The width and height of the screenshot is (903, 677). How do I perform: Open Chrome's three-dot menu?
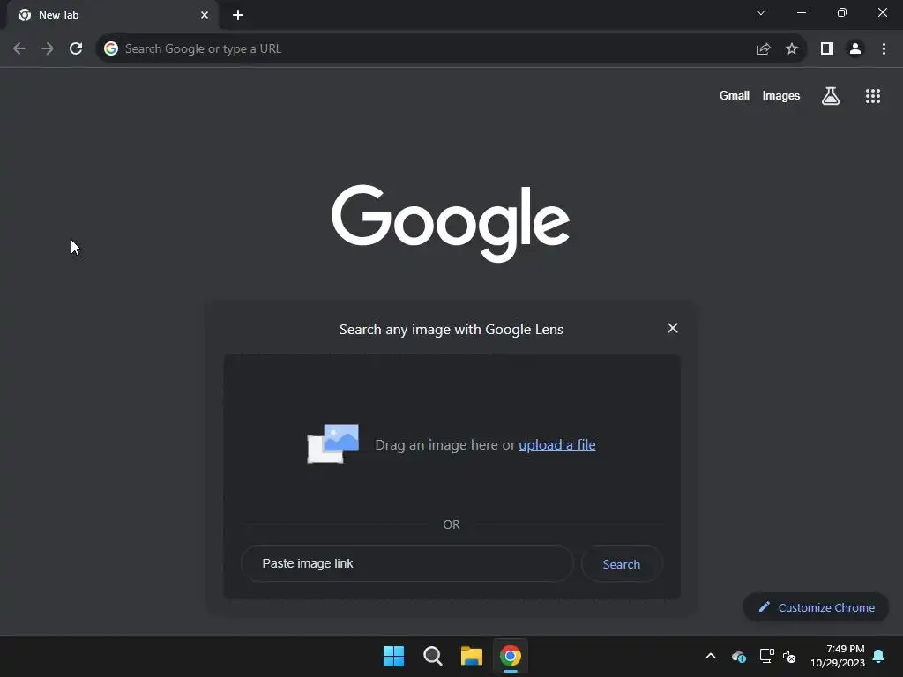click(884, 49)
